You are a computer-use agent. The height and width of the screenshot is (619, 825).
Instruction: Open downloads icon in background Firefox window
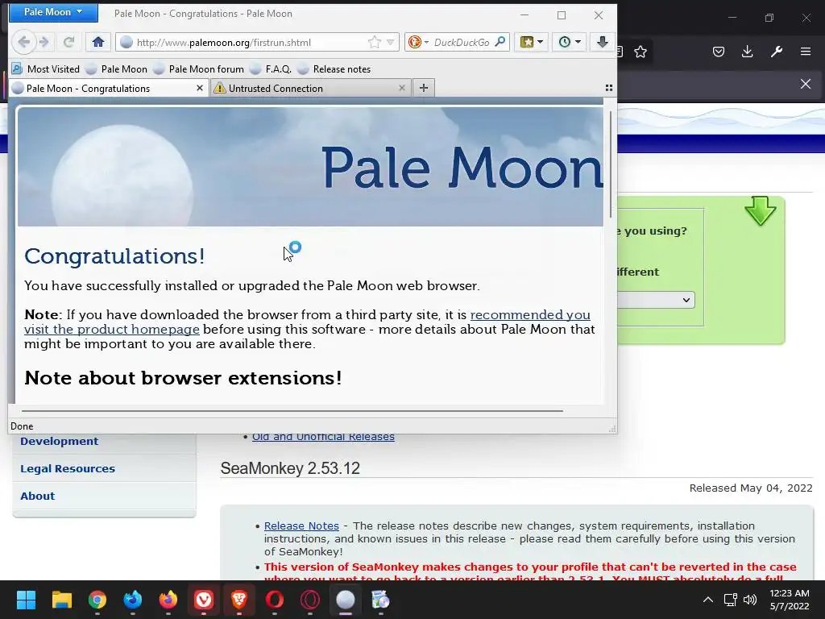[x=747, y=52]
